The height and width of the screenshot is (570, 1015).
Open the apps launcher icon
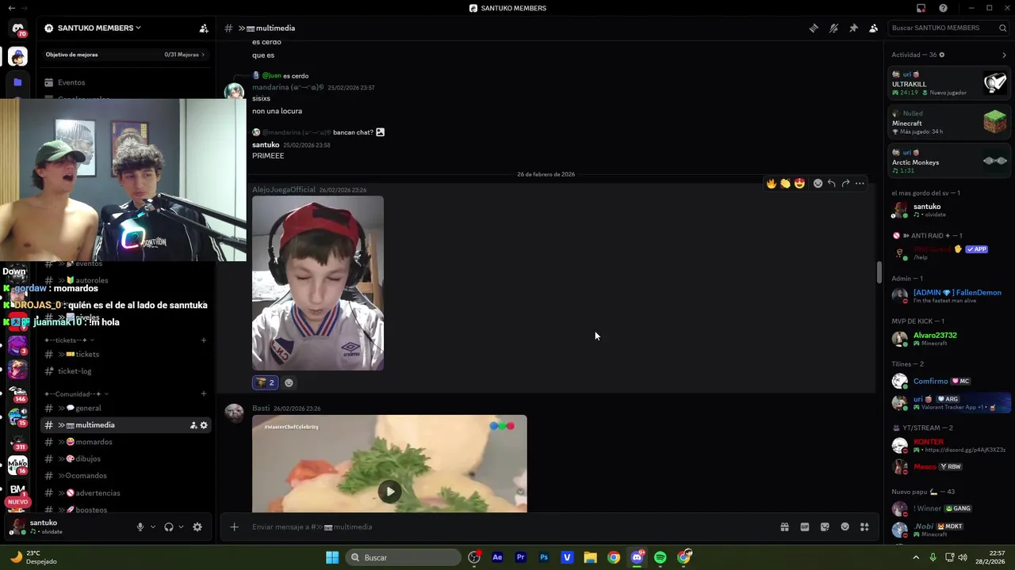[864, 526]
